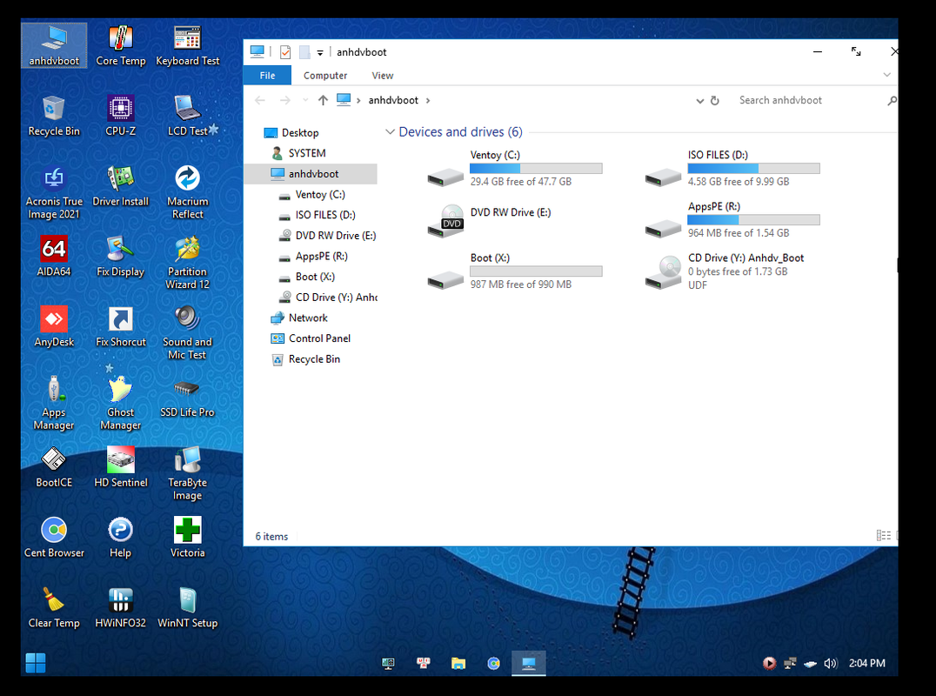Select SYSTEM in the navigation tree
The image size is (936, 696).
[307, 153]
